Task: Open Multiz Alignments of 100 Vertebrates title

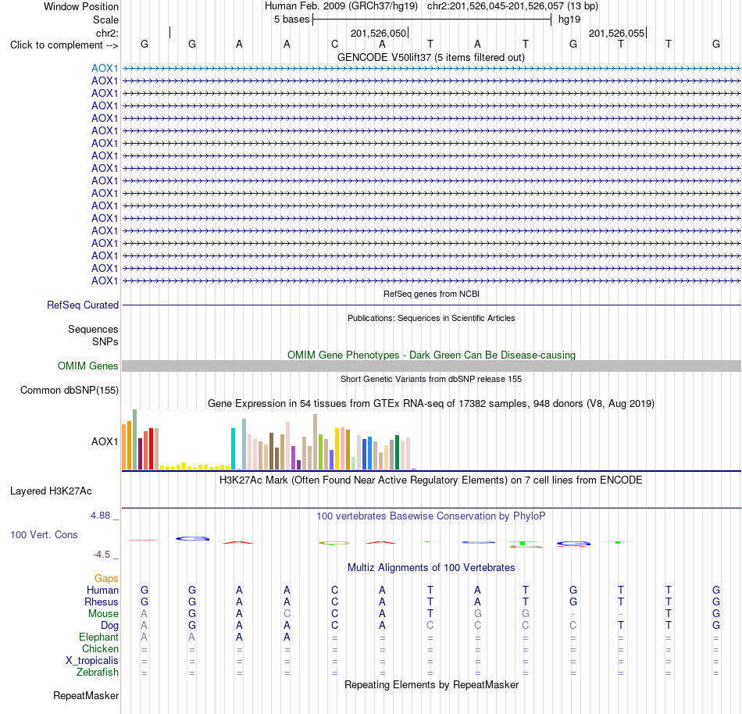Action: [x=431, y=568]
